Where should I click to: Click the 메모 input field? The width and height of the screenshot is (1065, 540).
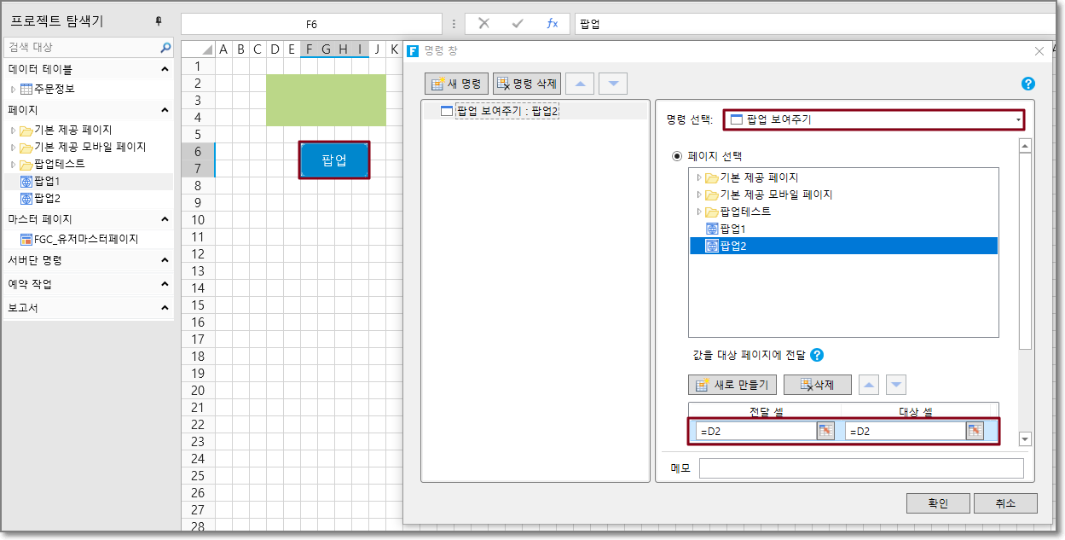(x=860, y=468)
